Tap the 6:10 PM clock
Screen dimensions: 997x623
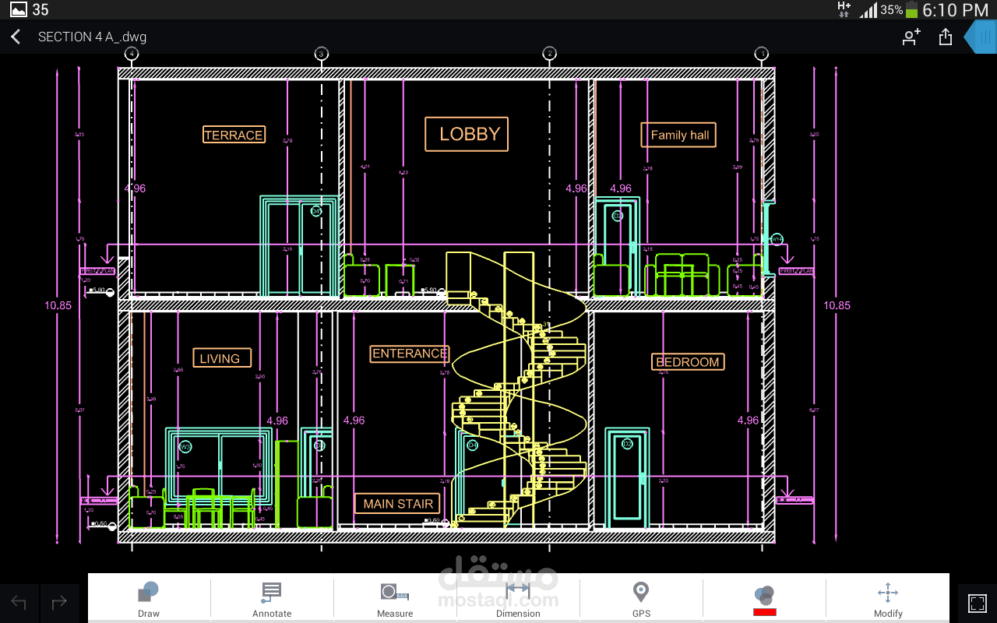955,10
